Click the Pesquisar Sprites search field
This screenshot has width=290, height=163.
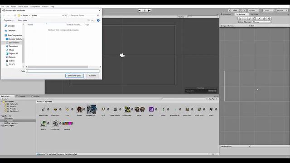(85, 15)
